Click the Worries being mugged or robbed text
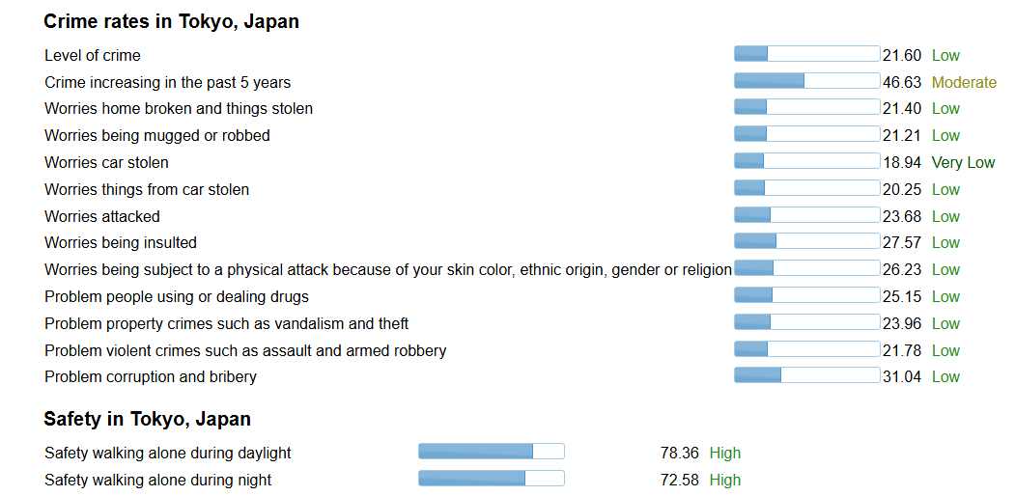 (x=157, y=135)
